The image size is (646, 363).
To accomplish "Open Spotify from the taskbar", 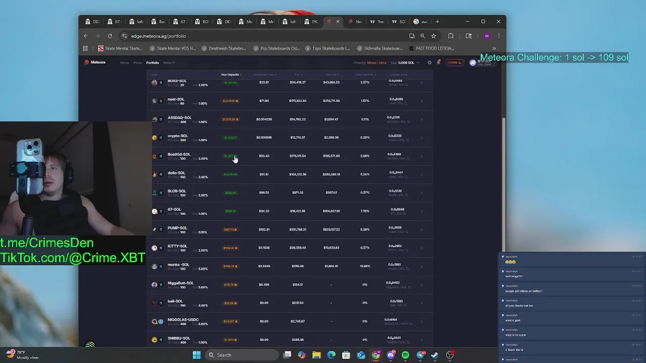I will pos(405,355).
